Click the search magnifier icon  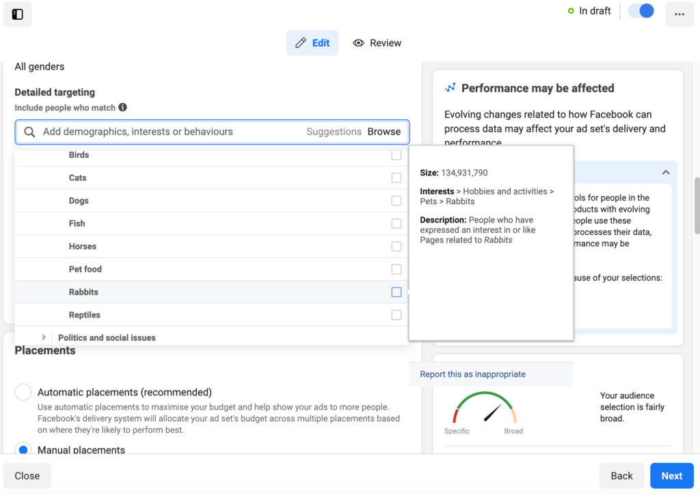pyautogui.click(x=29, y=132)
